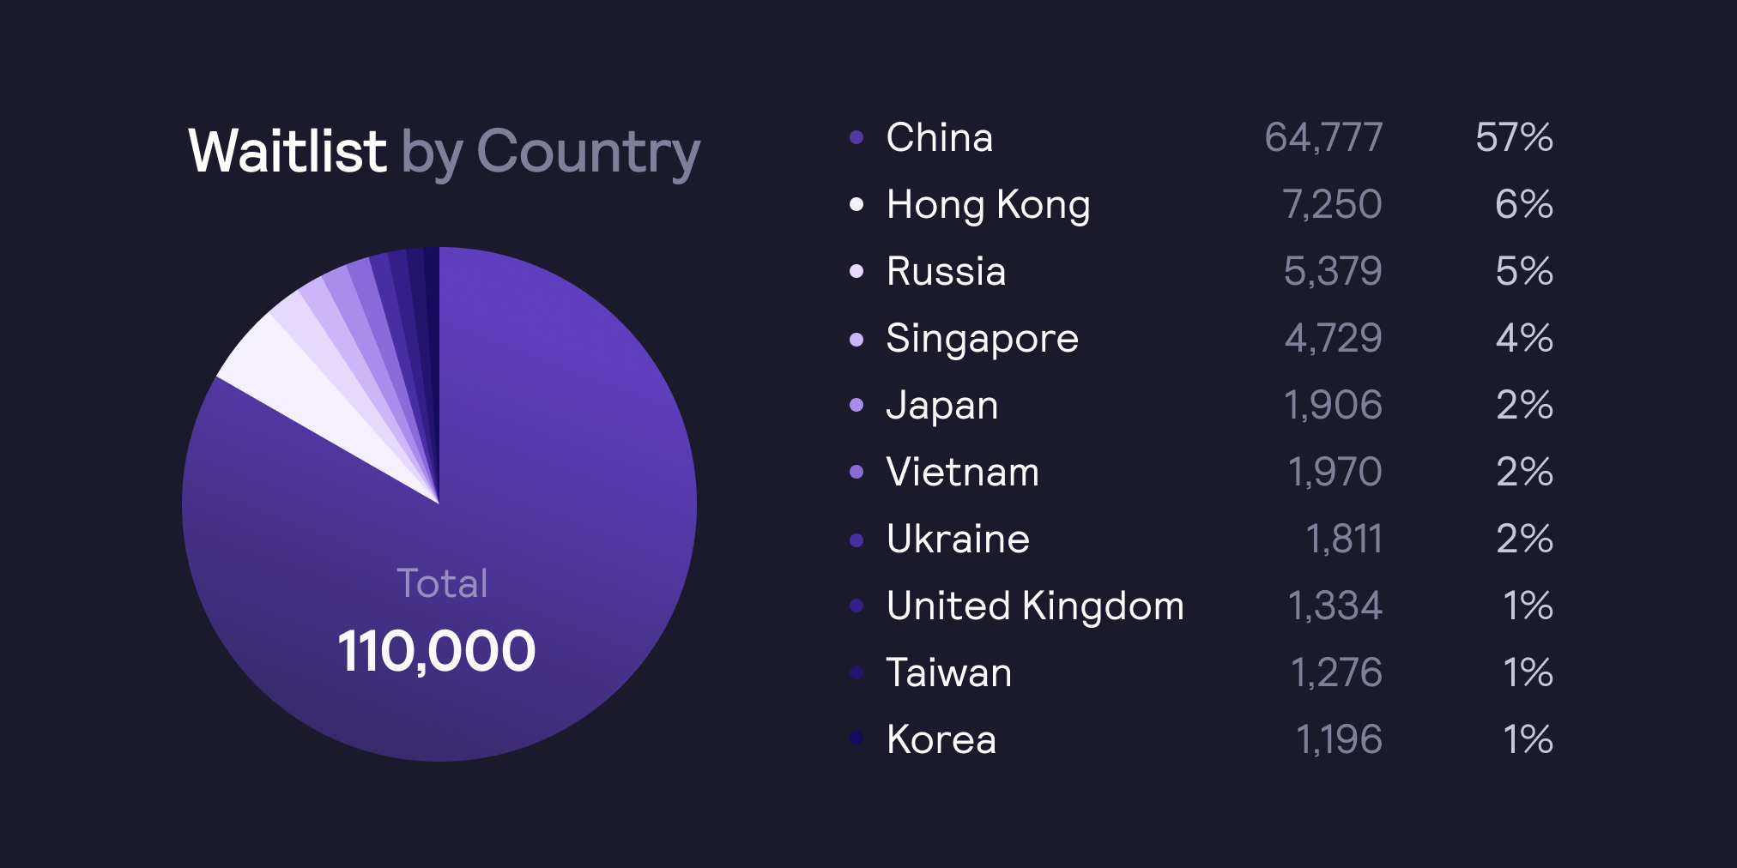This screenshot has height=868, width=1737.
Task: Click China's 64,777 waitlist count
Action: 1323,137
